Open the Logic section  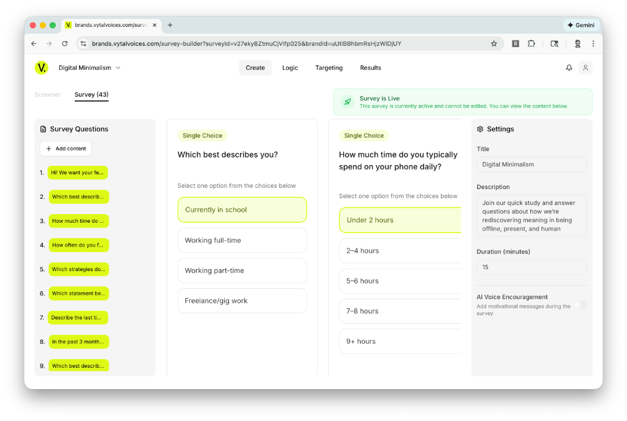(x=290, y=67)
